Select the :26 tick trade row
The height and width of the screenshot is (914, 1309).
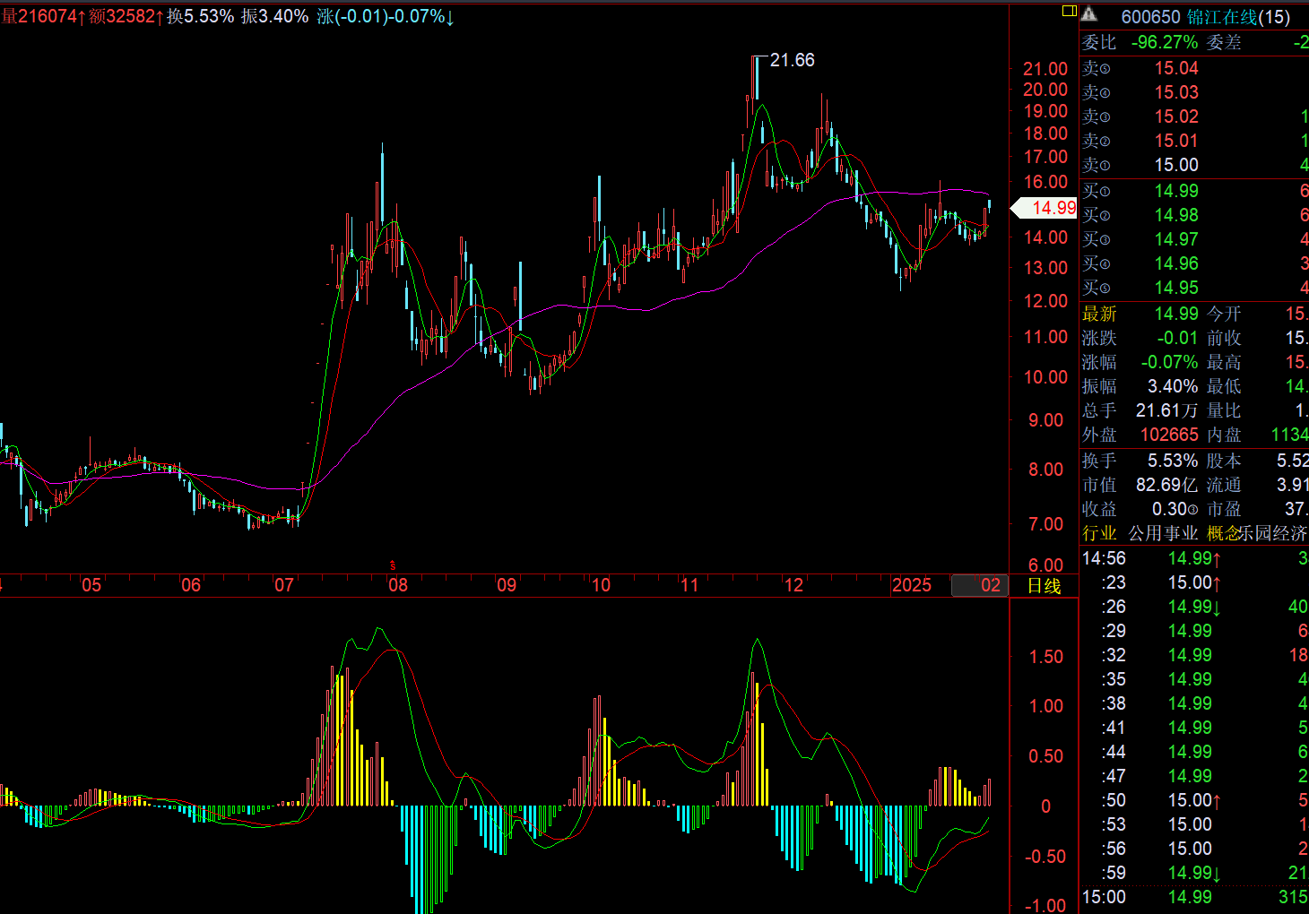1194,607
